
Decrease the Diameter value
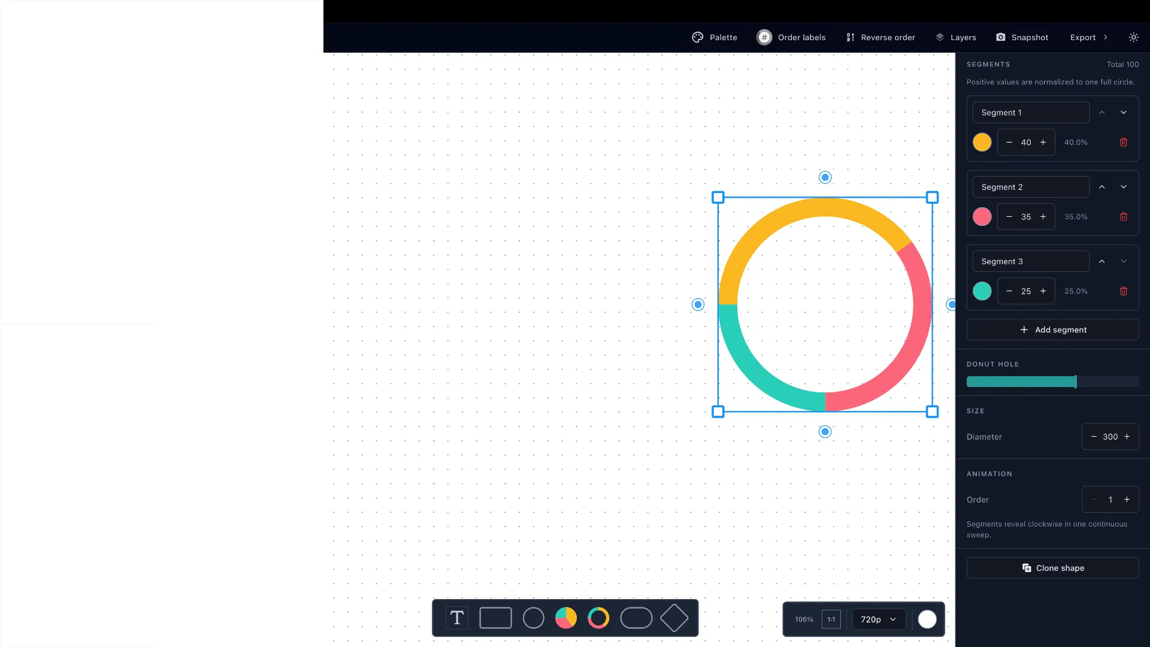point(1094,437)
